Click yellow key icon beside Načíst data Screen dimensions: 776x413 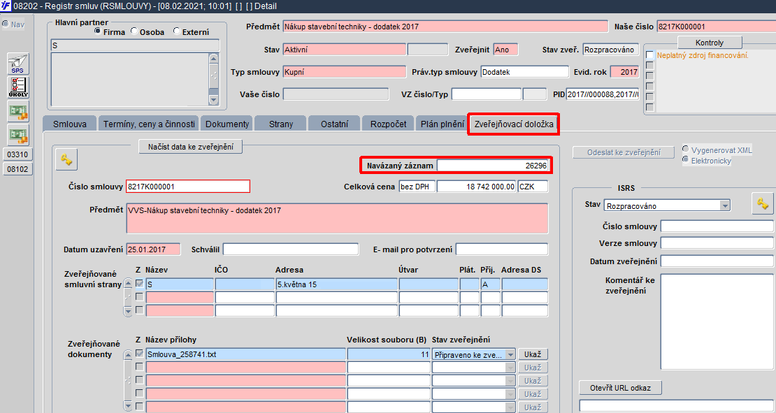(66, 160)
